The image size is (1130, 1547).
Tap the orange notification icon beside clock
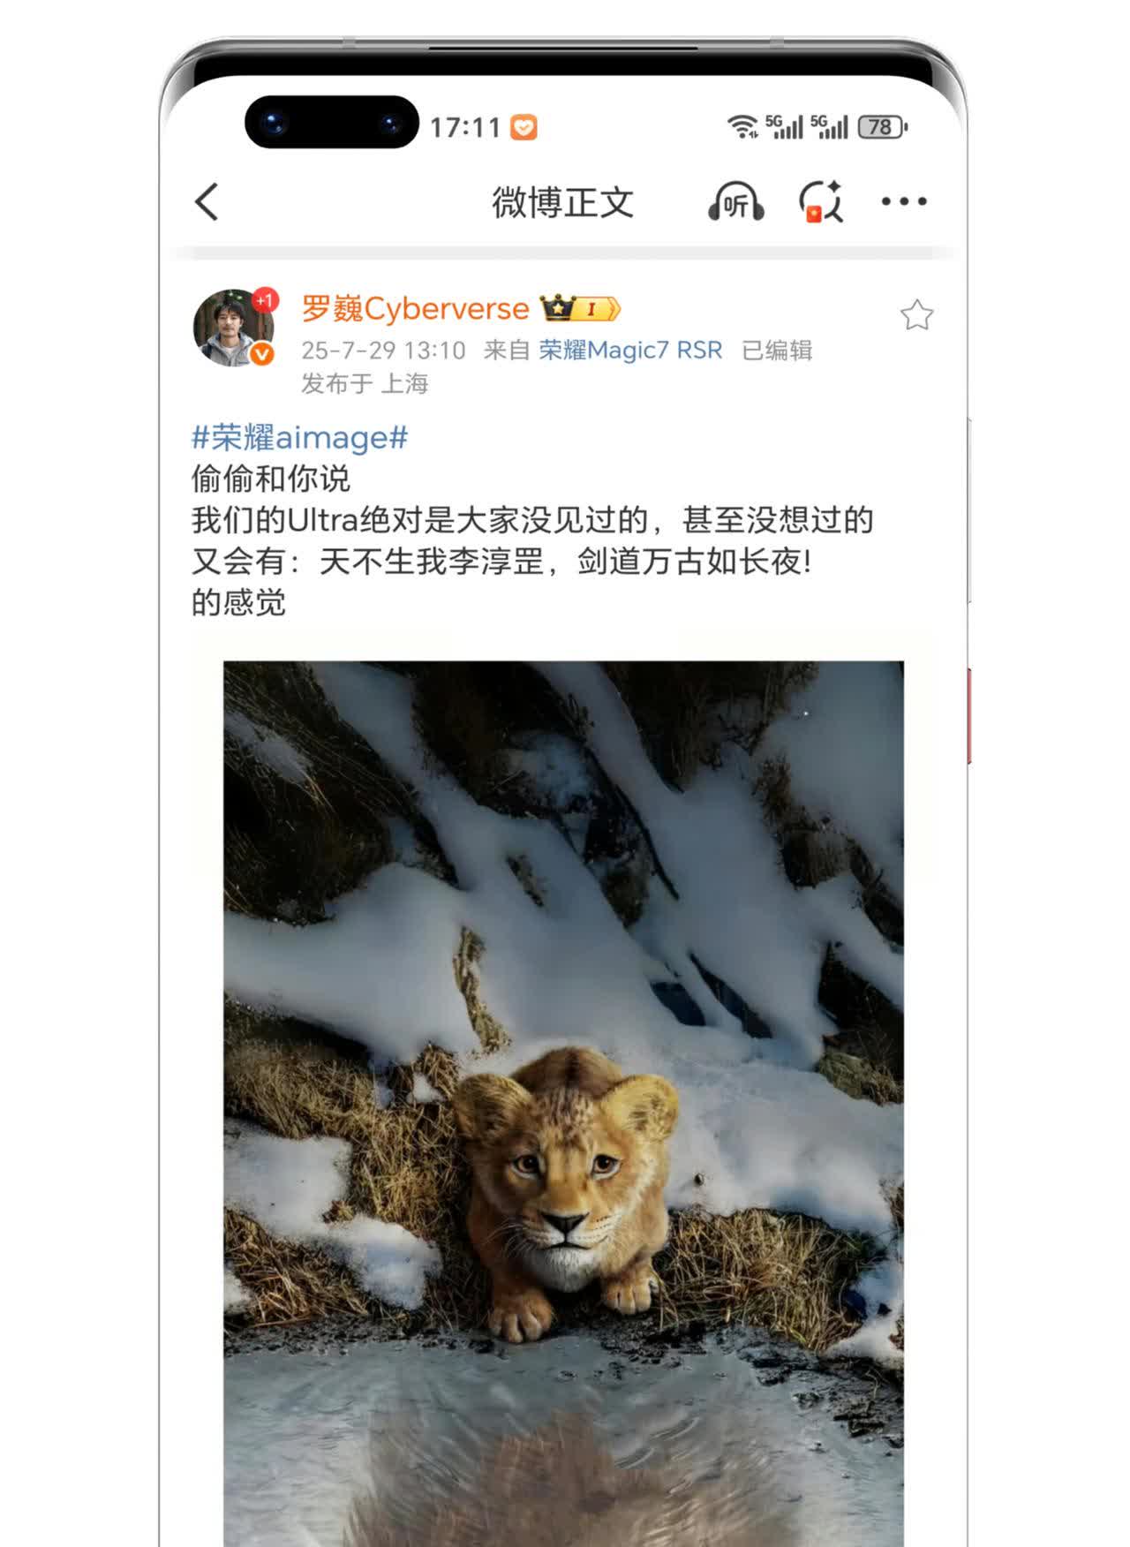pyautogui.click(x=524, y=128)
